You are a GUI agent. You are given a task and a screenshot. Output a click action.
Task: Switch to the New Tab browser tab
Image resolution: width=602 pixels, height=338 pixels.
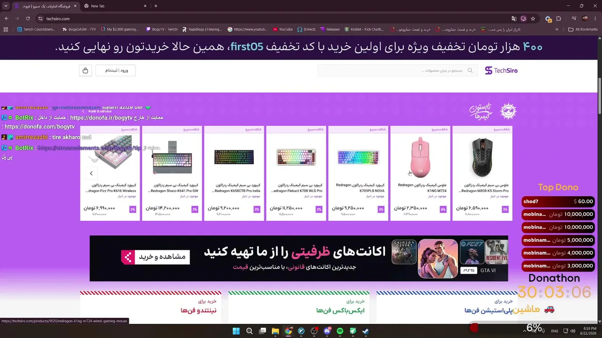point(115,6)
